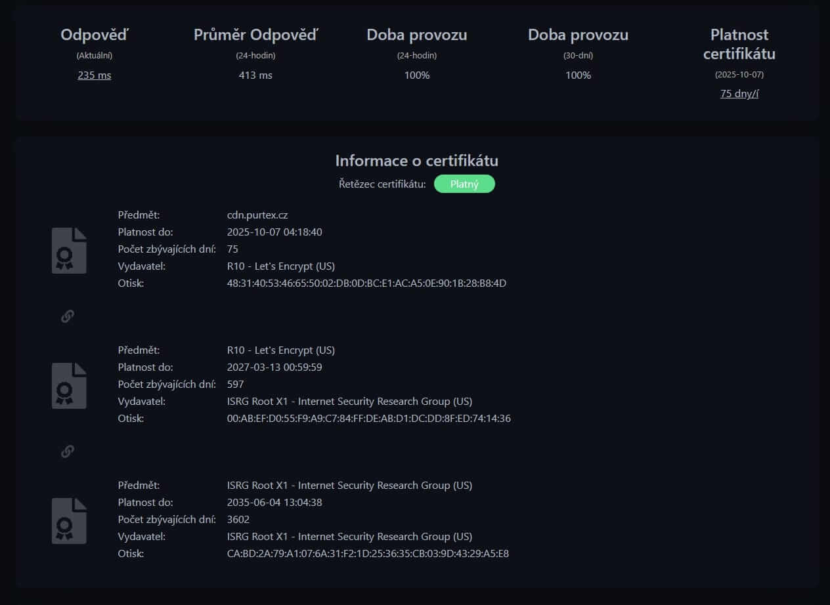Select the subject text cdn.purtex.cz
Image resolution: width=830 pixels, height=605 pixels.
point(257,215)
